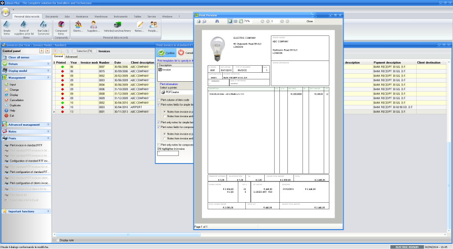Go to next page arrow in Print Preview

282,21
